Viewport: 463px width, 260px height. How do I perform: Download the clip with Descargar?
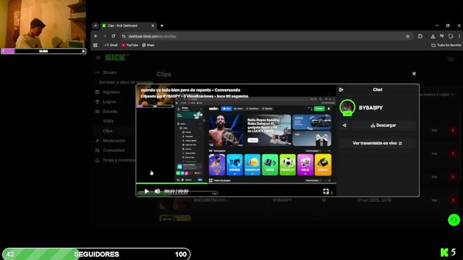pos(383,125)
